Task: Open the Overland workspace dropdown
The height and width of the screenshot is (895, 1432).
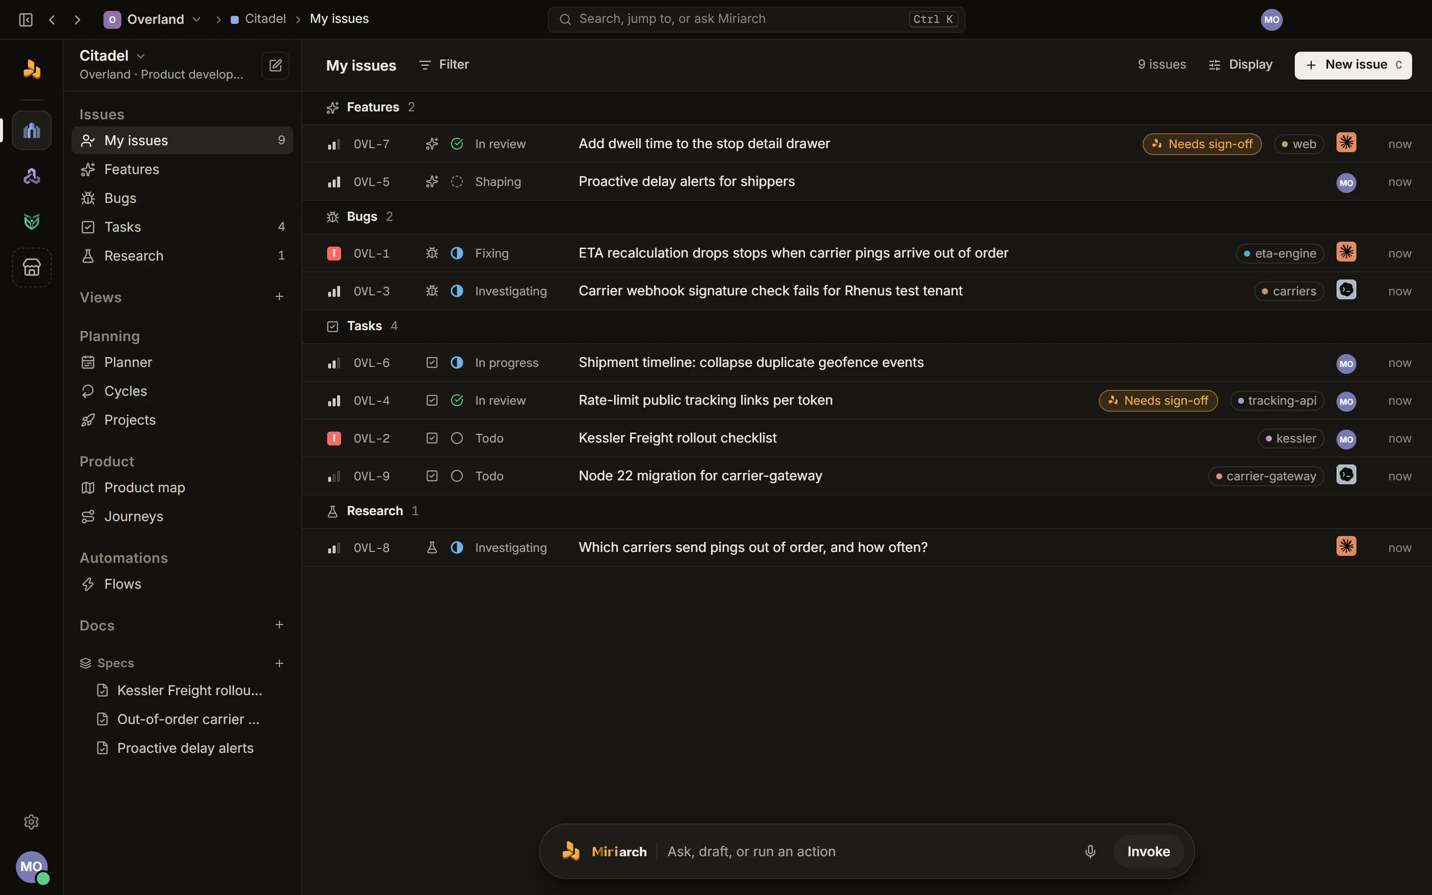Action: 153,20
